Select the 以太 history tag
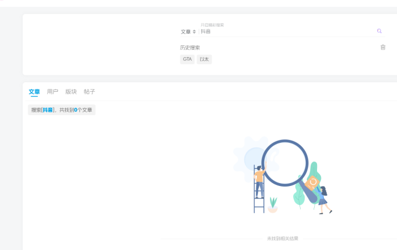The width and height of the screenshot is (397, 250). click(204, 59)
